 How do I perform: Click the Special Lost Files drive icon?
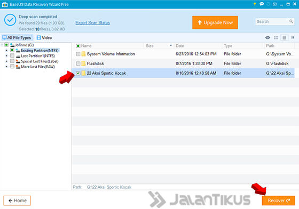pos(18,61)
